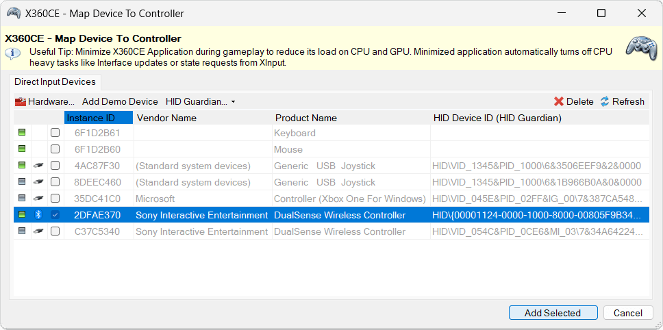
Task: Check the box for Keyboard device 6F1D2B61
Action: click(55, 133)
